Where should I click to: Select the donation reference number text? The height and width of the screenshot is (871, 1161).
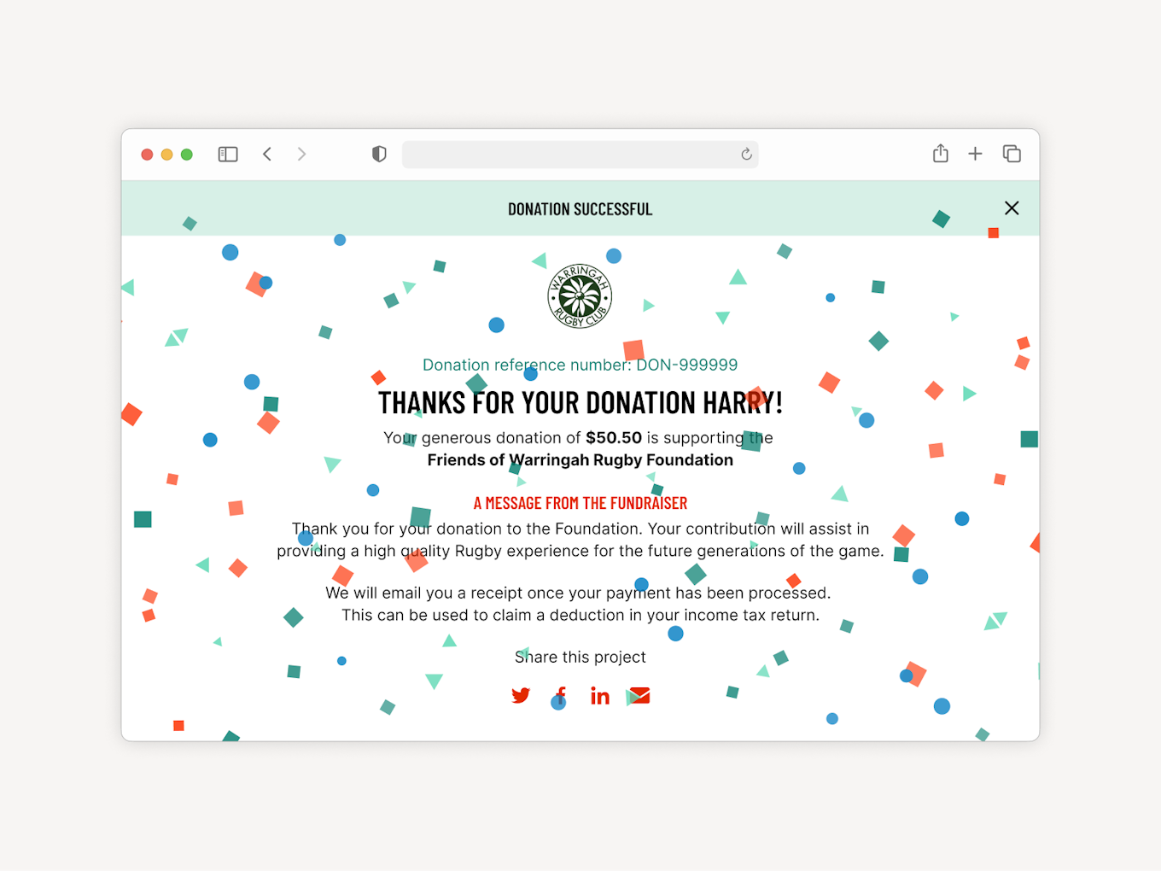pyautogui.click(x=580, y=365)
